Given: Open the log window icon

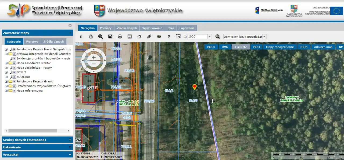Looking at the screenshot, I should 178,36.
